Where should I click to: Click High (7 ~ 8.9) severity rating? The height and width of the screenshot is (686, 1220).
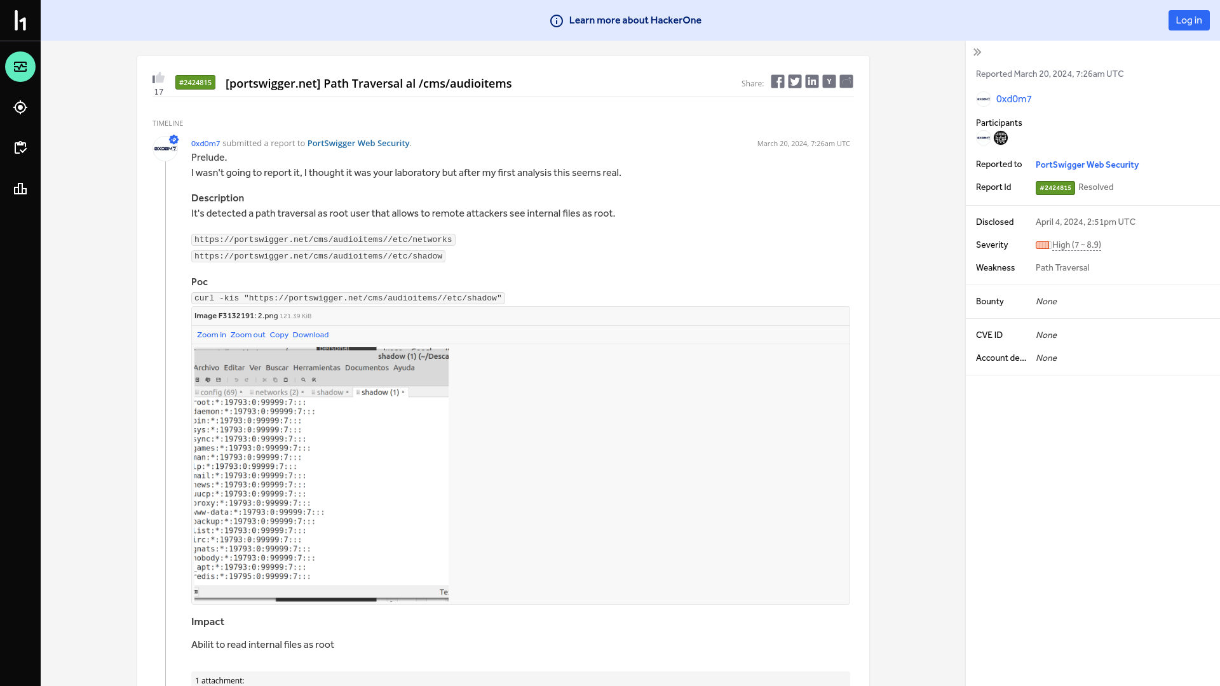coord(1076,245)
